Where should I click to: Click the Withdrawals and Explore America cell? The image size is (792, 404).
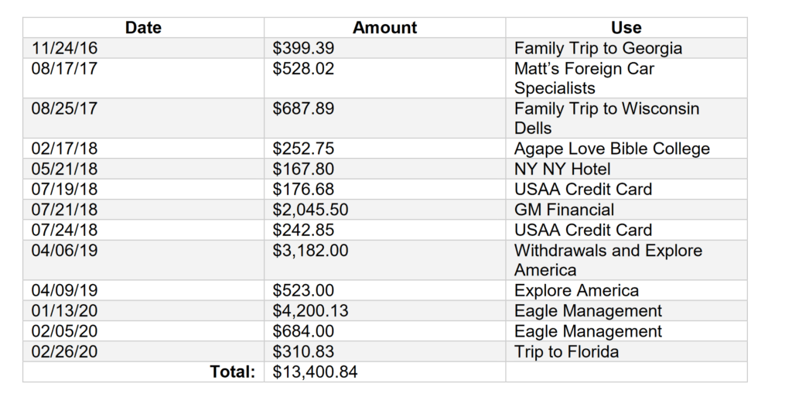tap(626, 260)
